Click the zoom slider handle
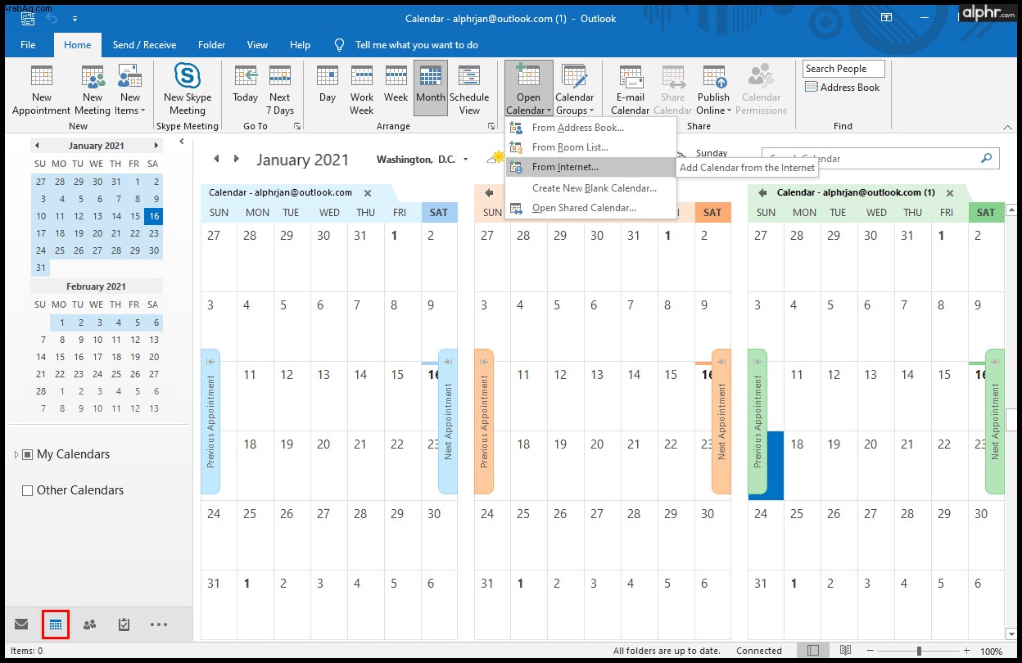 click(918, 651)
